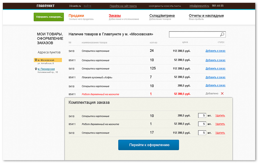Image resolution: width=258 pixels, height=163 pixels.
Task: Click the quantity value 125
Action: click(153, 68)
